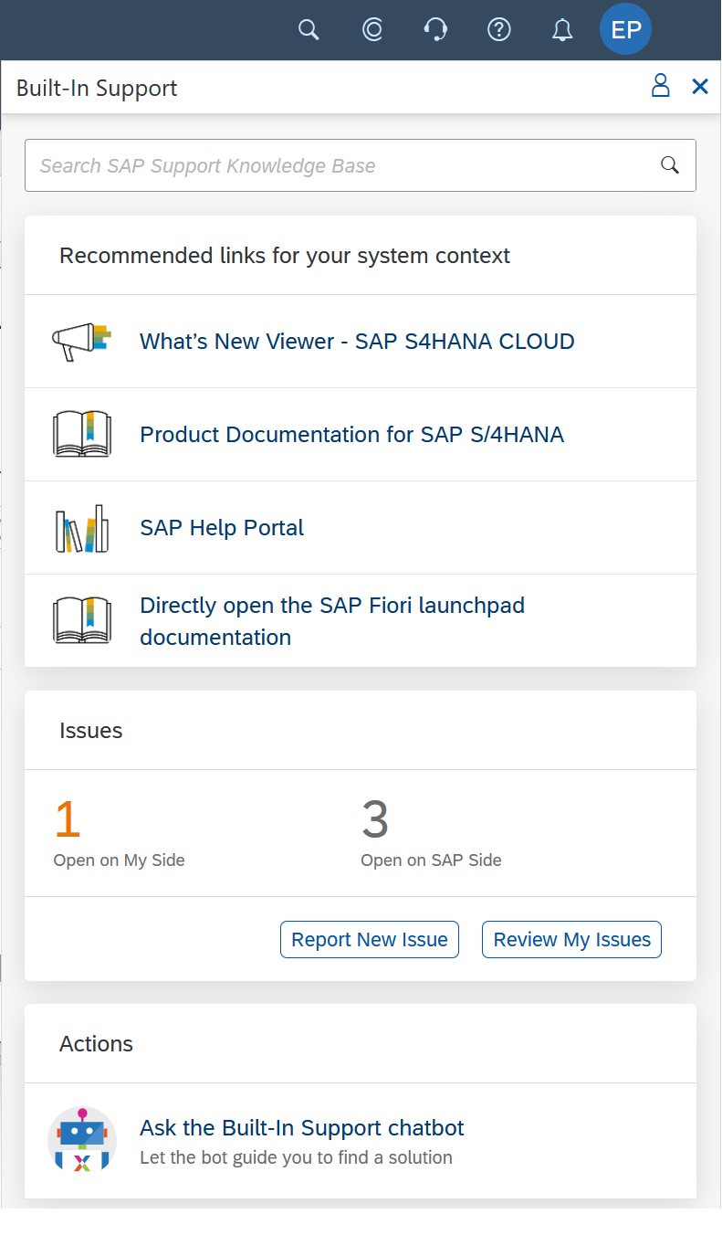Select the Recommended links for your system context heading

coord(285,256)
